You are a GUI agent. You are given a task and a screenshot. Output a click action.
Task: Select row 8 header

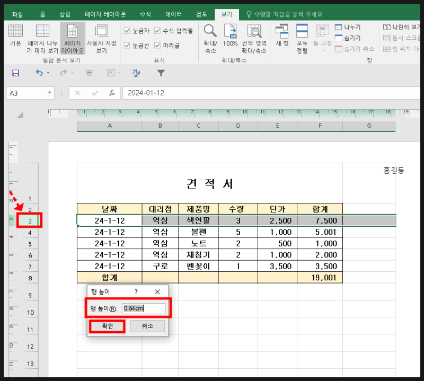point(30,278)
